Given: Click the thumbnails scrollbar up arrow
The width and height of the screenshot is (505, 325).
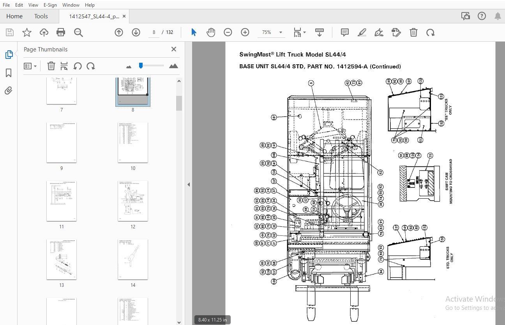Looking at the screenshot, I should pyautogui.click(x=179, y=81).
